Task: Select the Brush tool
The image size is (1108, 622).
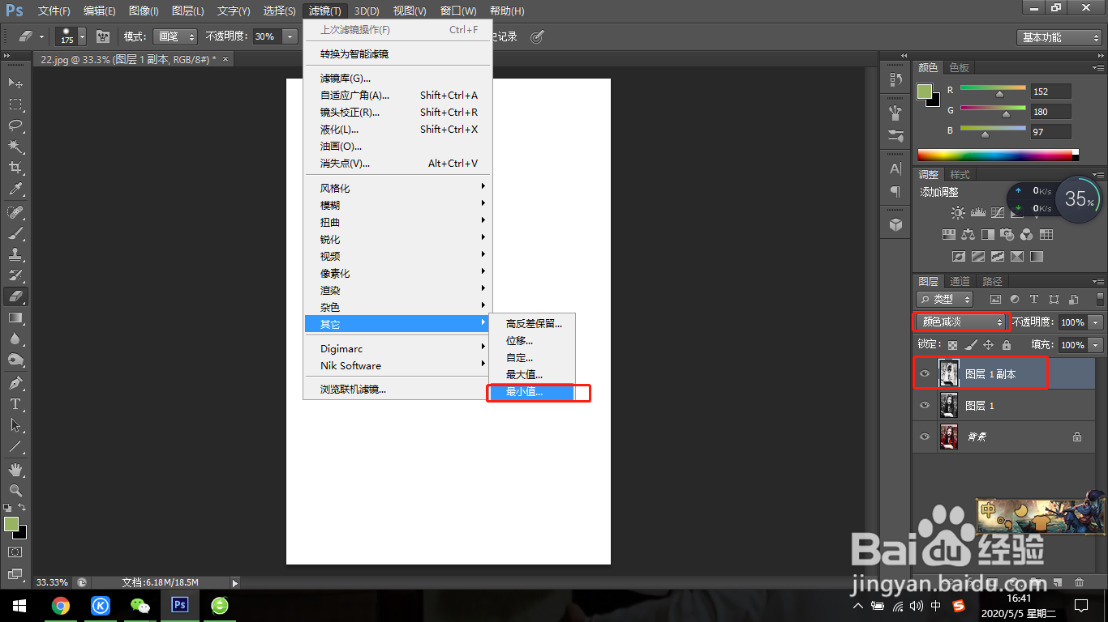Action: [x=15, y=233]
